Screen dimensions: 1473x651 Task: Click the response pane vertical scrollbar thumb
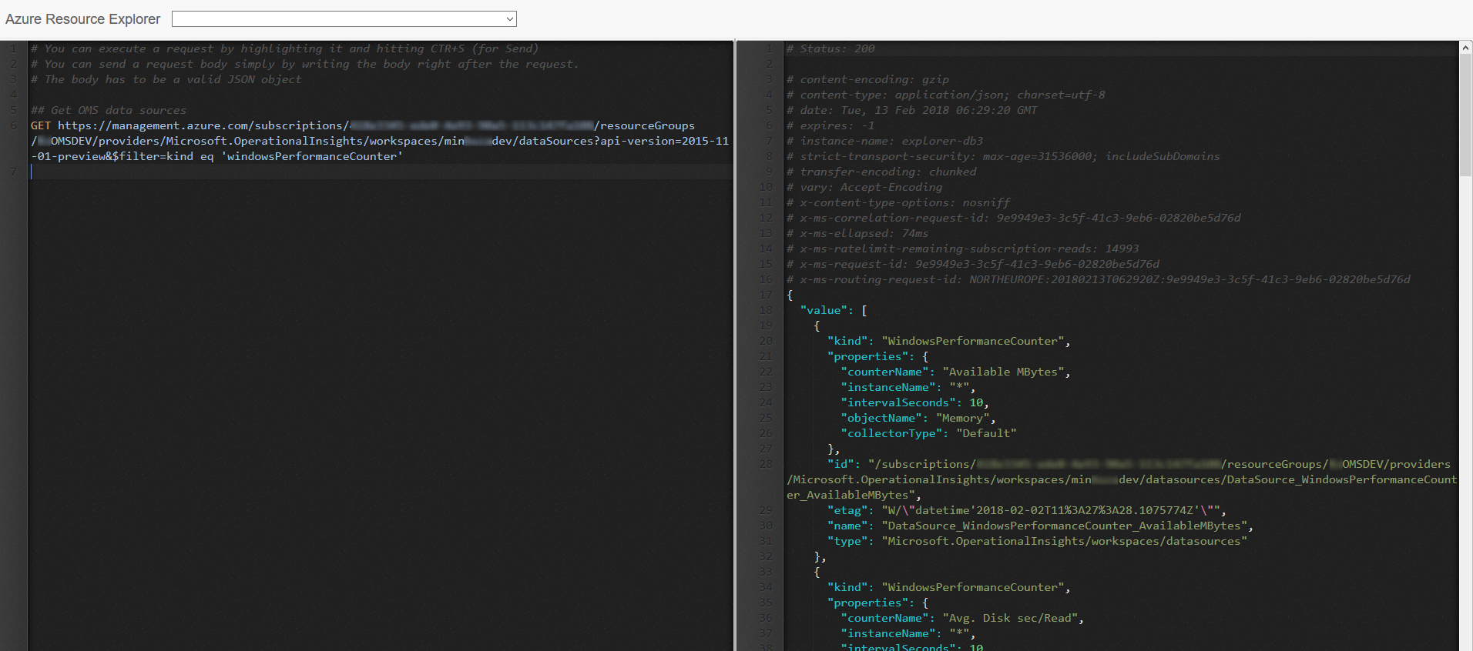tap(1465, 115)
